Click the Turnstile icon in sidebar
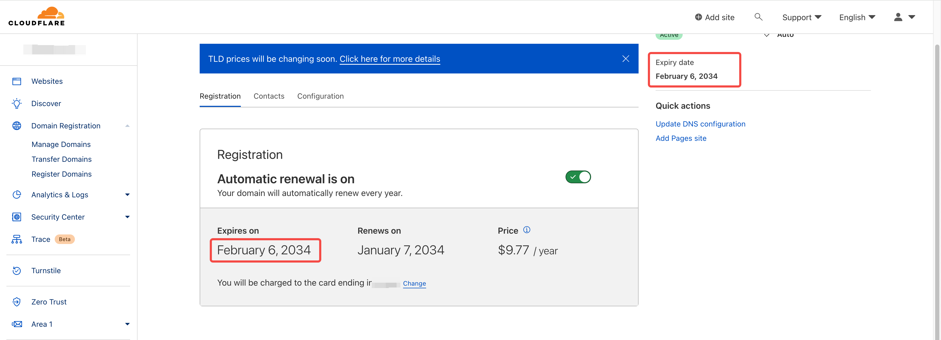Viewport: 941px width, 340px height. (17, 270)
